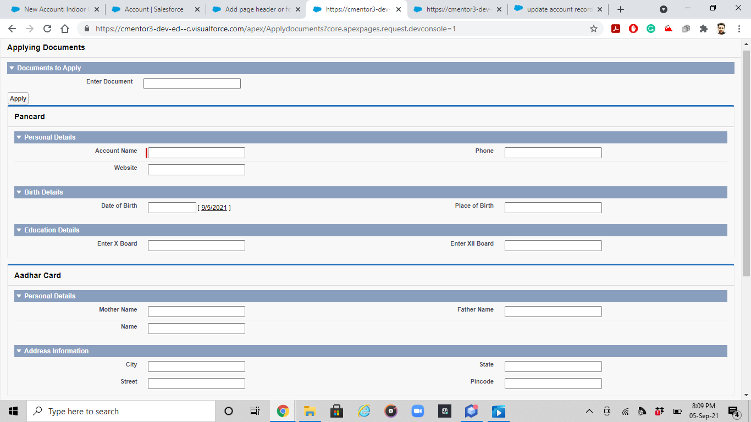Open the browser home page
751x422 pixels.
[65, 29]
